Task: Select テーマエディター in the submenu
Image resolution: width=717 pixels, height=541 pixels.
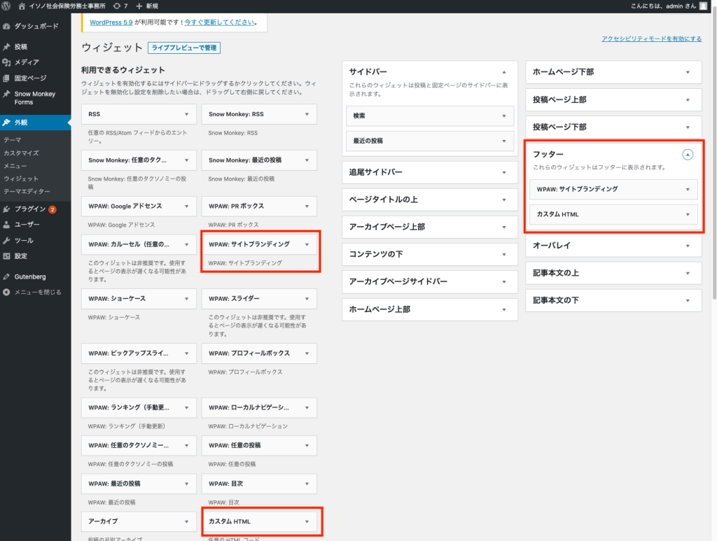Action: (27, 191)
